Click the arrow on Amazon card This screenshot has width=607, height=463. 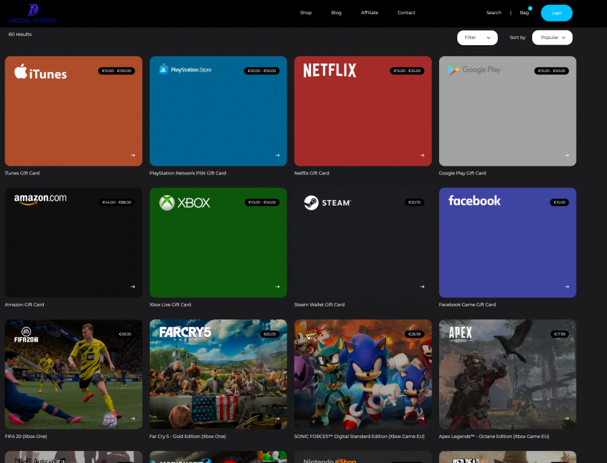coord(133,286)
